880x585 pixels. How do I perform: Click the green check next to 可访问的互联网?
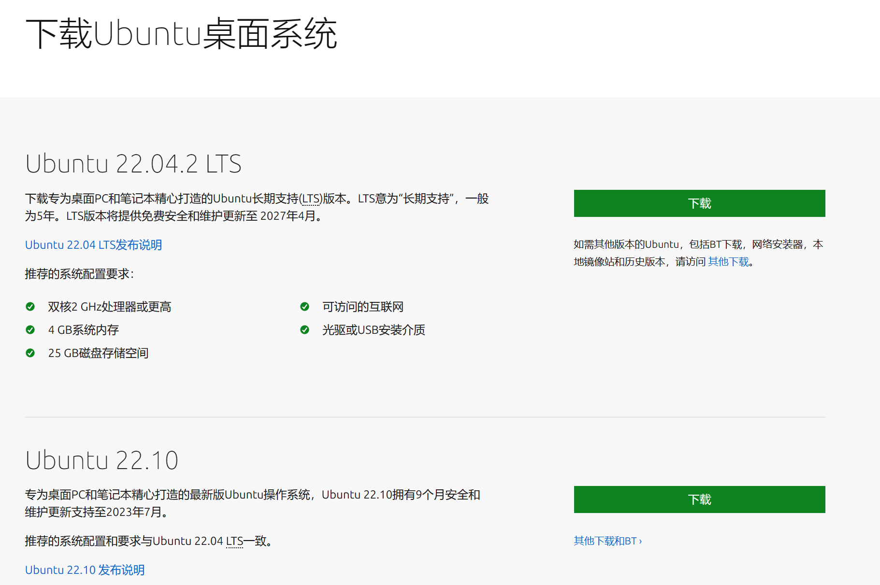(304, 307)
